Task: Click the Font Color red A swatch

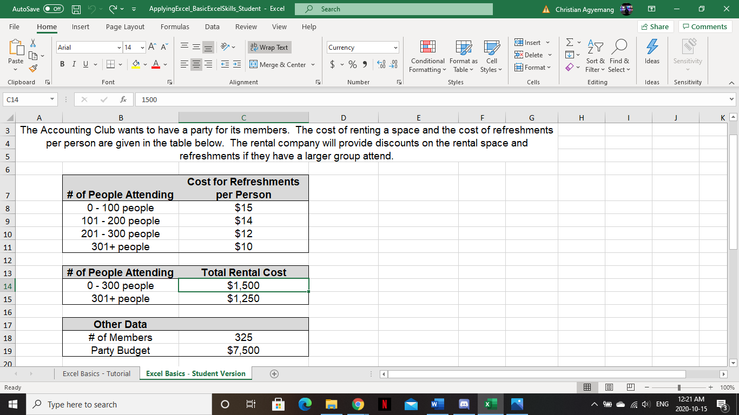Action: click(155, 64)
